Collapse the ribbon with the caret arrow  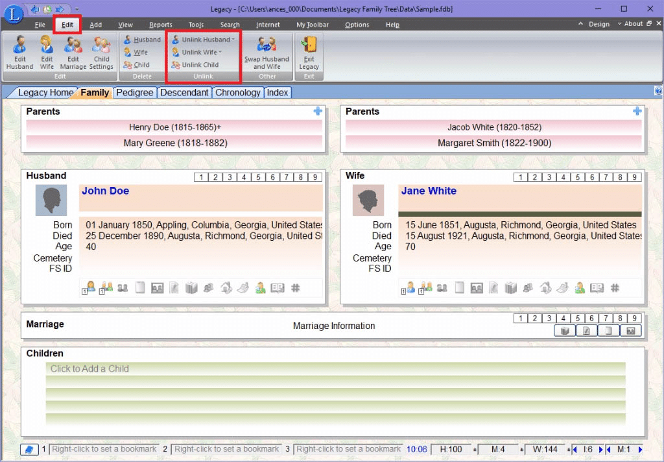coord(580,24)
